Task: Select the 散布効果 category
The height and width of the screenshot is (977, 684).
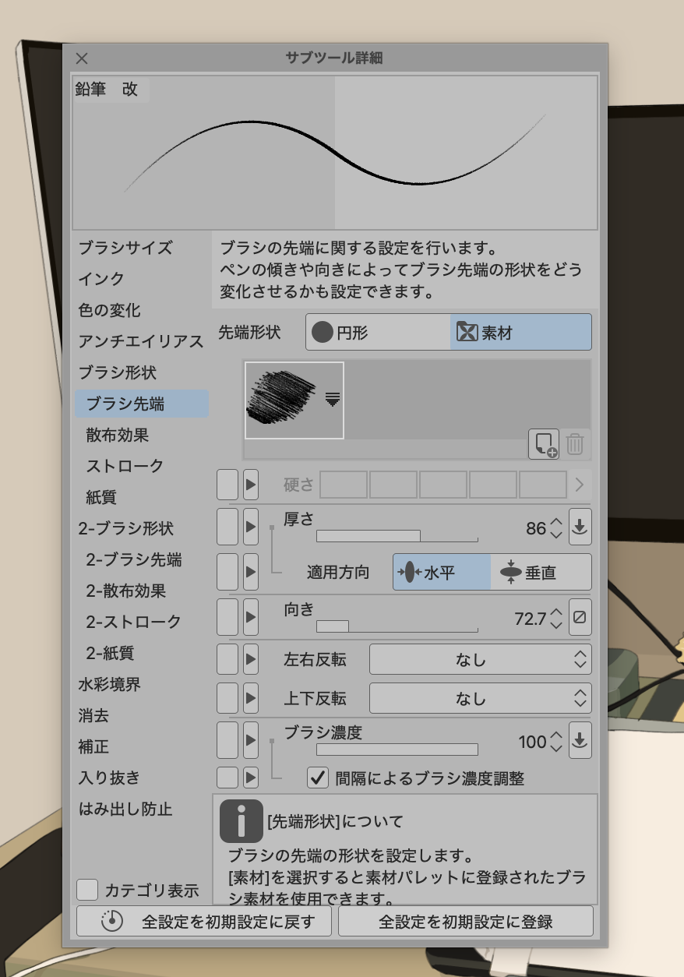Action: (x=118, y=435)
